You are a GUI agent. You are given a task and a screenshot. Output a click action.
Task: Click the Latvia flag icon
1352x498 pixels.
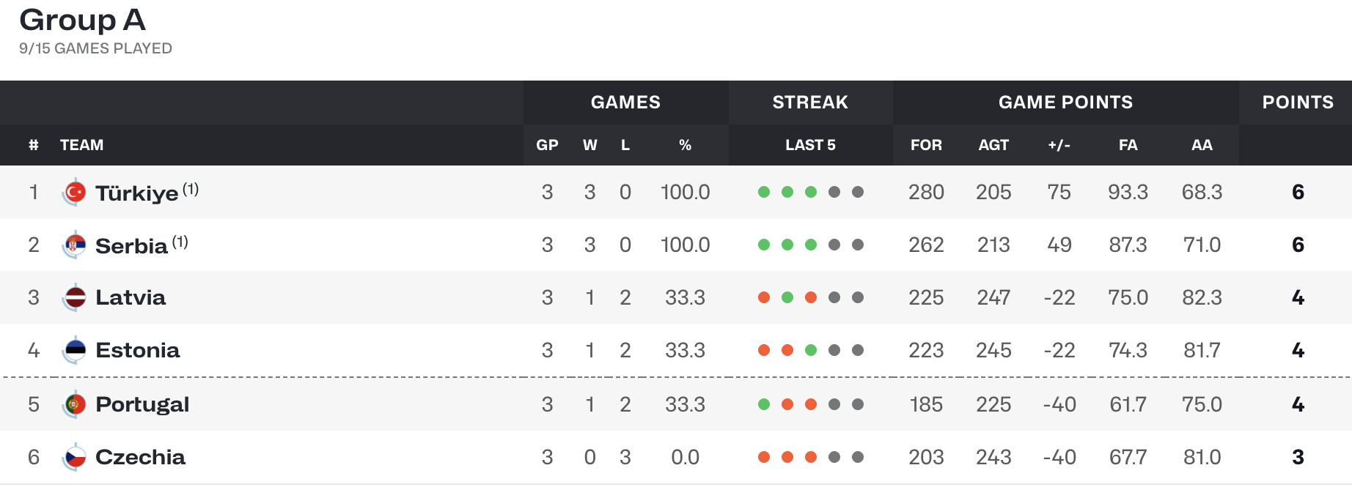[74, 297]
